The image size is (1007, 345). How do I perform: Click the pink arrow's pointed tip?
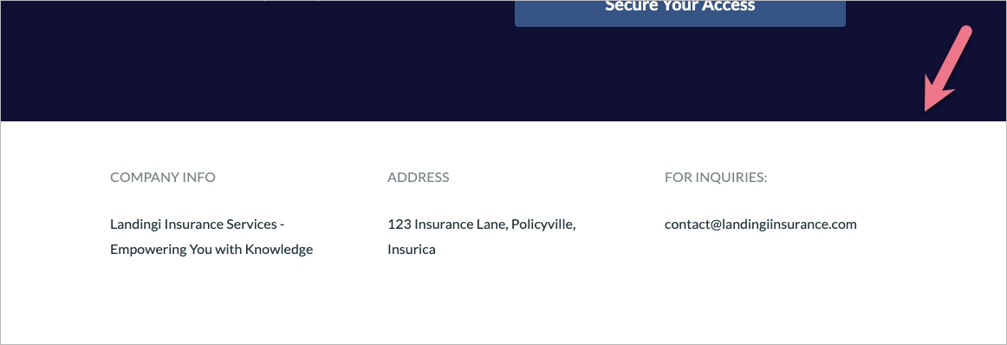point(927,108)
